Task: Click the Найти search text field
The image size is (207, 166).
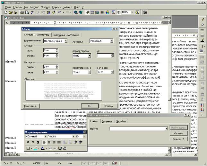Action: [137, 129]
